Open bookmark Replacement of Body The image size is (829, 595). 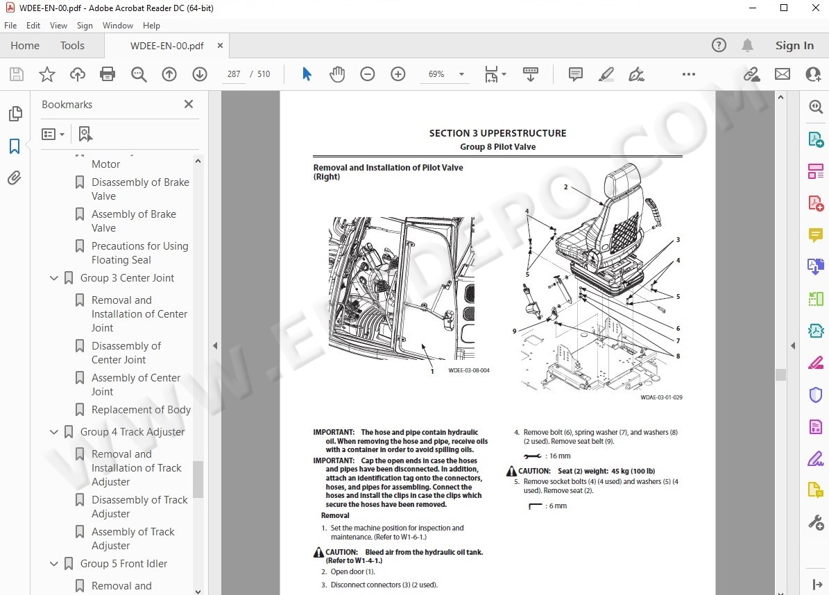click(x=141, y=410)
